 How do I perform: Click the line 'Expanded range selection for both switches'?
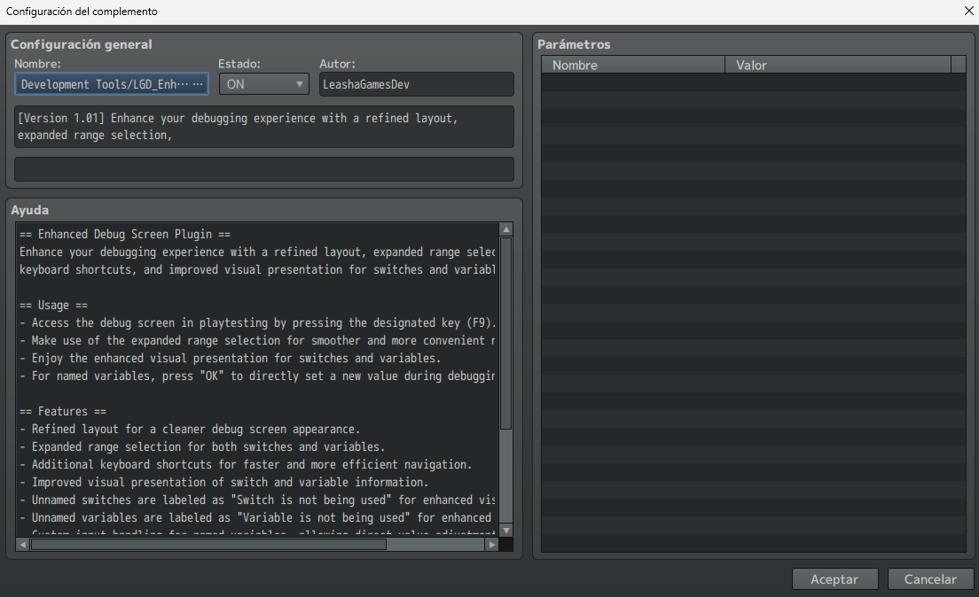202,447
